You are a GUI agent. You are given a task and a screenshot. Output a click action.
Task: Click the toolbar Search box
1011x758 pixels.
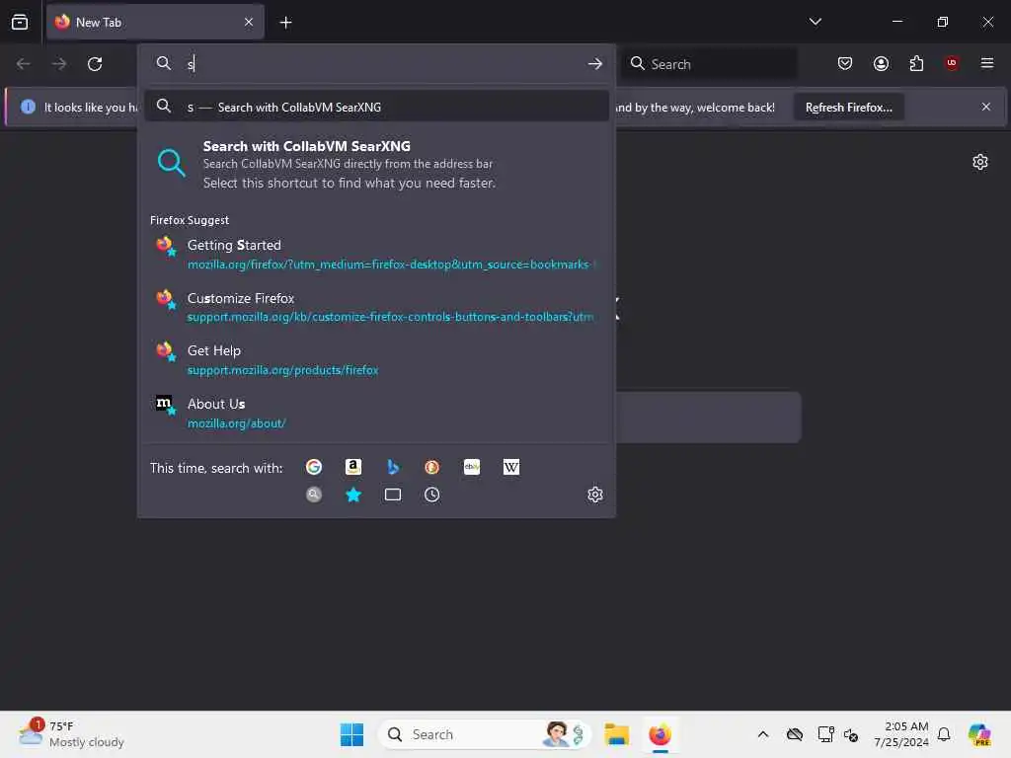709,64
